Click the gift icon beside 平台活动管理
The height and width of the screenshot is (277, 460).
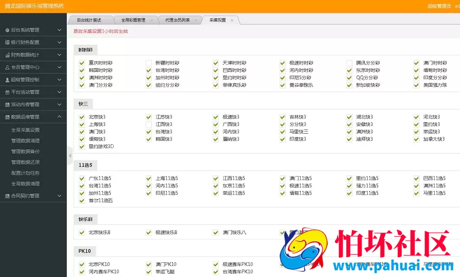7,92
